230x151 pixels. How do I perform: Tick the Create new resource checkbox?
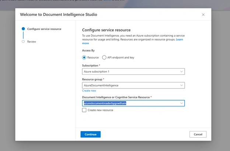[x=84, y=110]
